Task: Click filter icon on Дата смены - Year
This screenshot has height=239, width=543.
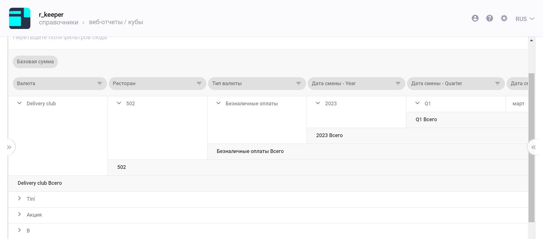Action: (398, 83)
